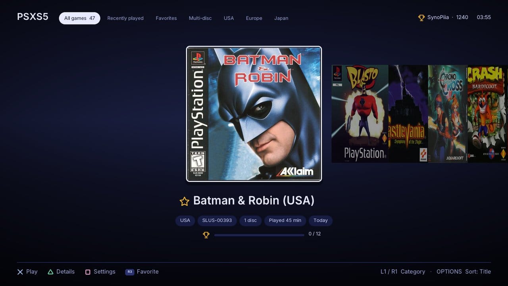Filter by the Japan region tab
Screen dimensions: 508x286
tap(281, 18)
